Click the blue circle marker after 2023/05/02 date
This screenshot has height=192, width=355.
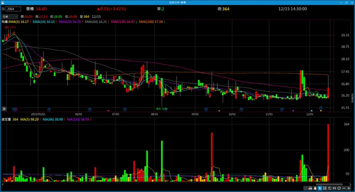49,110
